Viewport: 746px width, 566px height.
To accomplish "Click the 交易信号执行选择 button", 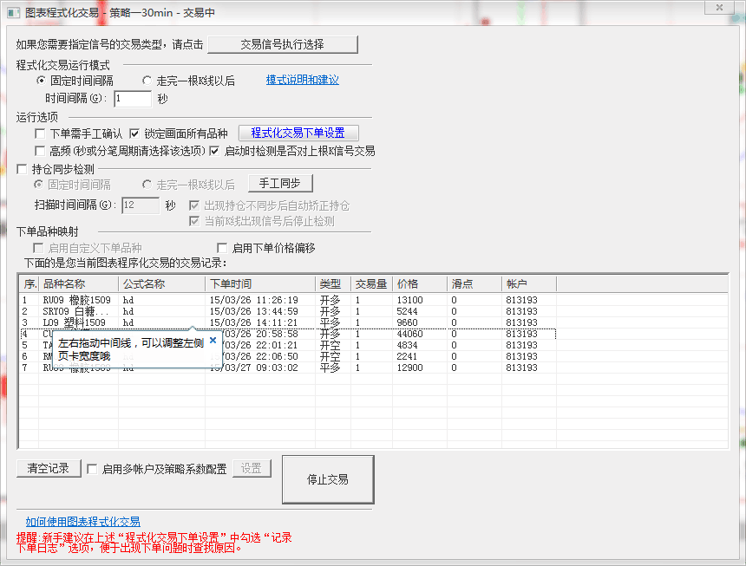I will coord(282,44).
